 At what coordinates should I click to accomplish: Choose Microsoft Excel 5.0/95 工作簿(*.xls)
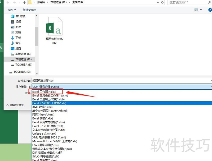click(x=122, y=141)
